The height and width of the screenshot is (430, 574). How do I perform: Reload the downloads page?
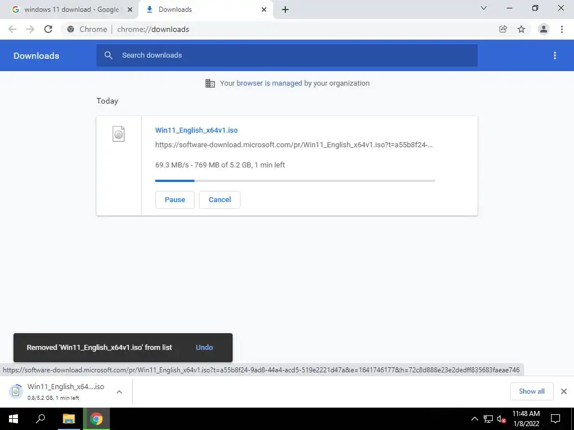coord(48,29)
